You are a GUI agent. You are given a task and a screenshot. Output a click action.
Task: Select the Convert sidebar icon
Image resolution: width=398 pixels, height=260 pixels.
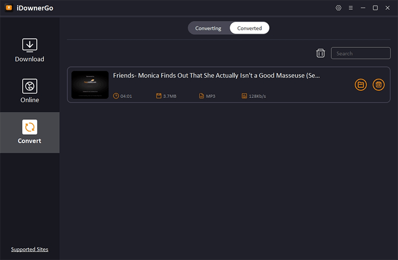click(29, 127)
